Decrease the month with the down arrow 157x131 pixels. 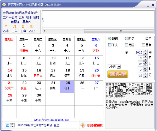pos(145,59)
